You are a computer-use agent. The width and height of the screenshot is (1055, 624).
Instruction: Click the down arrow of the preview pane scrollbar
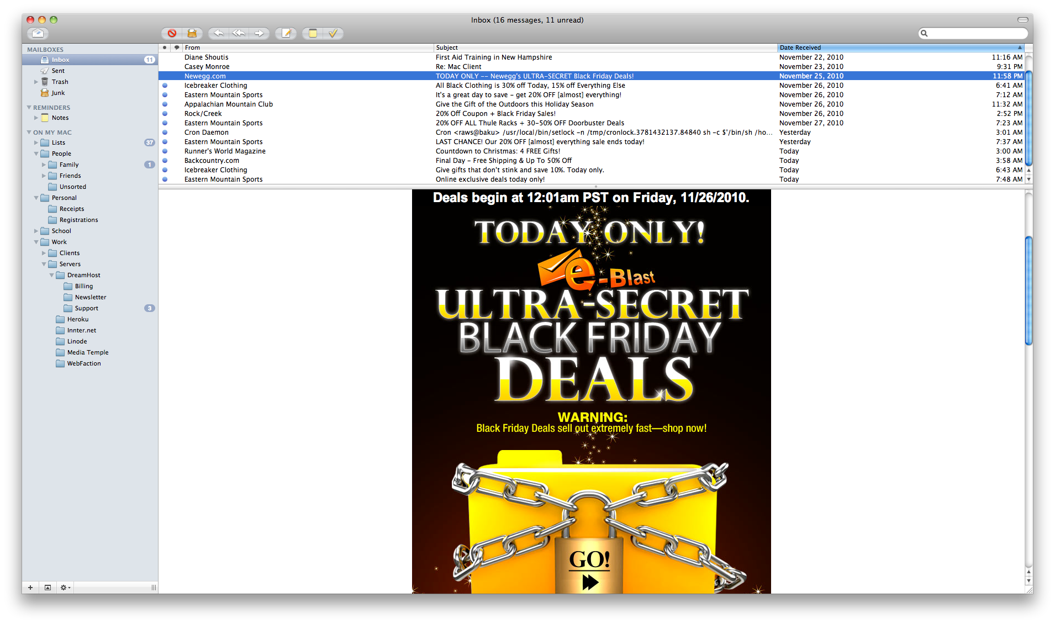[x=1028, y=581]
